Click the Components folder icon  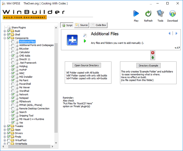point(13,38)
